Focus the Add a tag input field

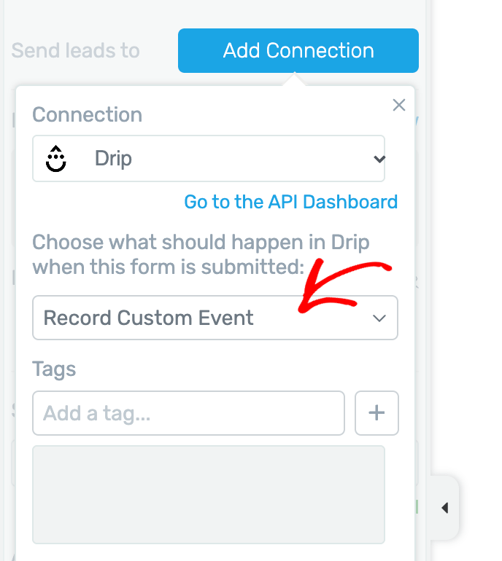tap(188, 413)
